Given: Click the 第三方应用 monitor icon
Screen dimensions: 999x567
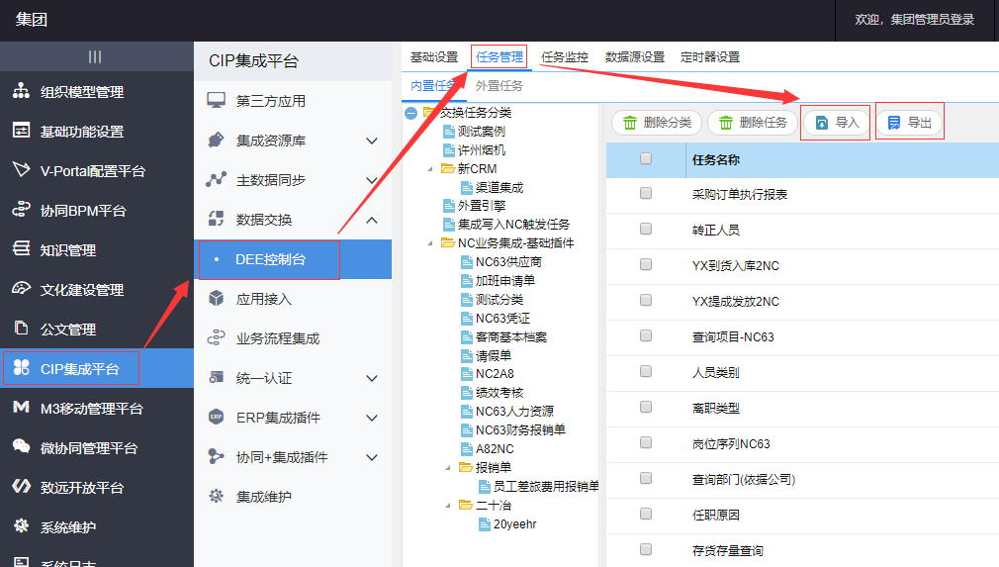Looking at the screenshot, I should 216,101.
